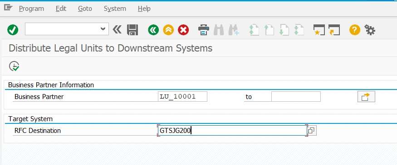Open the RFC Destination value help button
The width and height of the screenshot is (397, 165).
pos(312,131)
